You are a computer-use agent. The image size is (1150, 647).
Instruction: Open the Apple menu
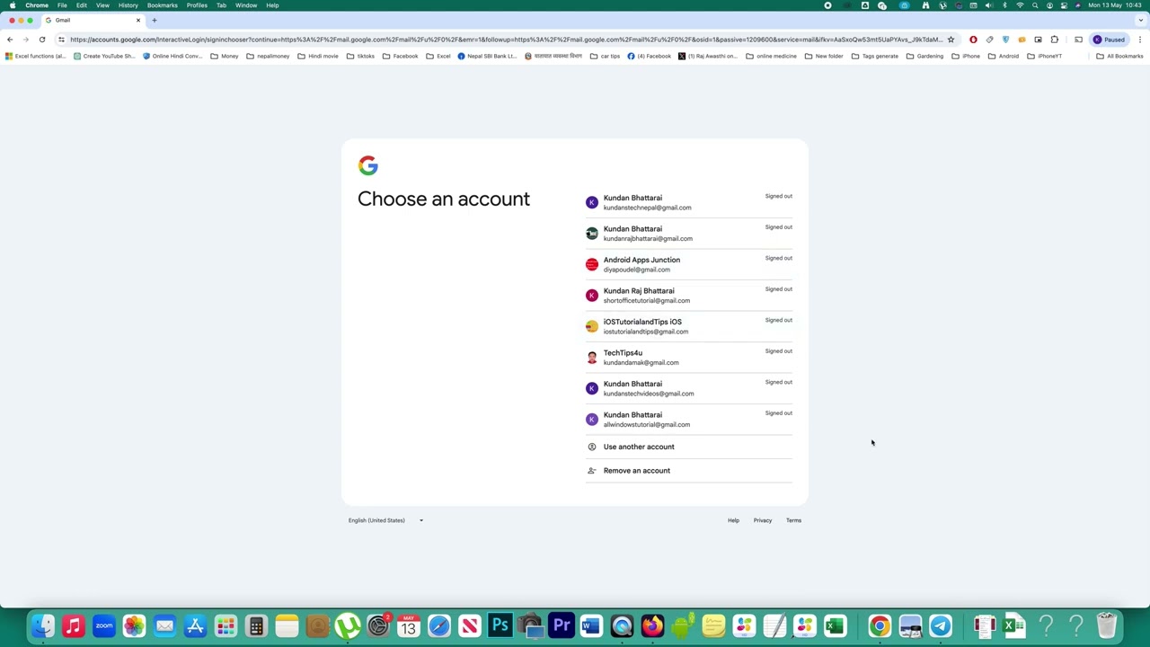point(13,5)
